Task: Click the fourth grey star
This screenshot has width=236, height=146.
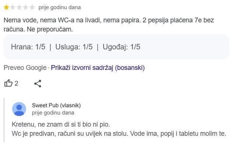Action: coord(26,7)
